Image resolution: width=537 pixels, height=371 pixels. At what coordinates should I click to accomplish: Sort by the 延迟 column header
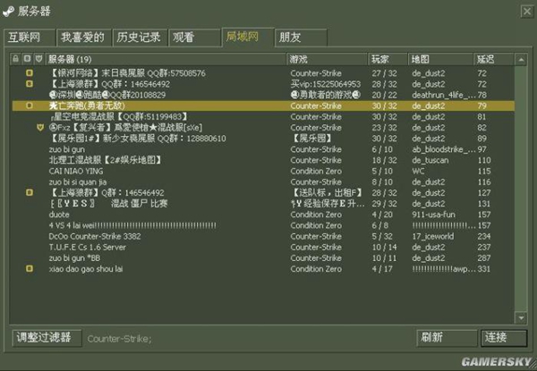click(x=494, y=59)
